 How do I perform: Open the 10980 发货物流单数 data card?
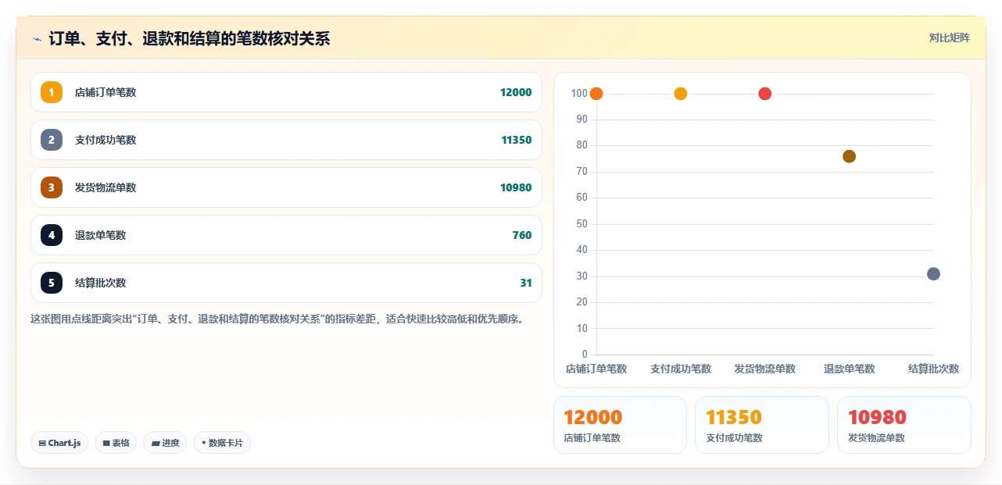pyautogui.click(x=904, y=425)
